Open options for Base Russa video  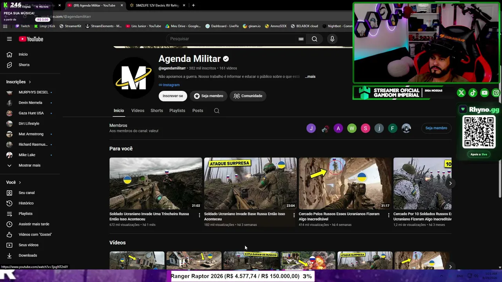point(294,215)
